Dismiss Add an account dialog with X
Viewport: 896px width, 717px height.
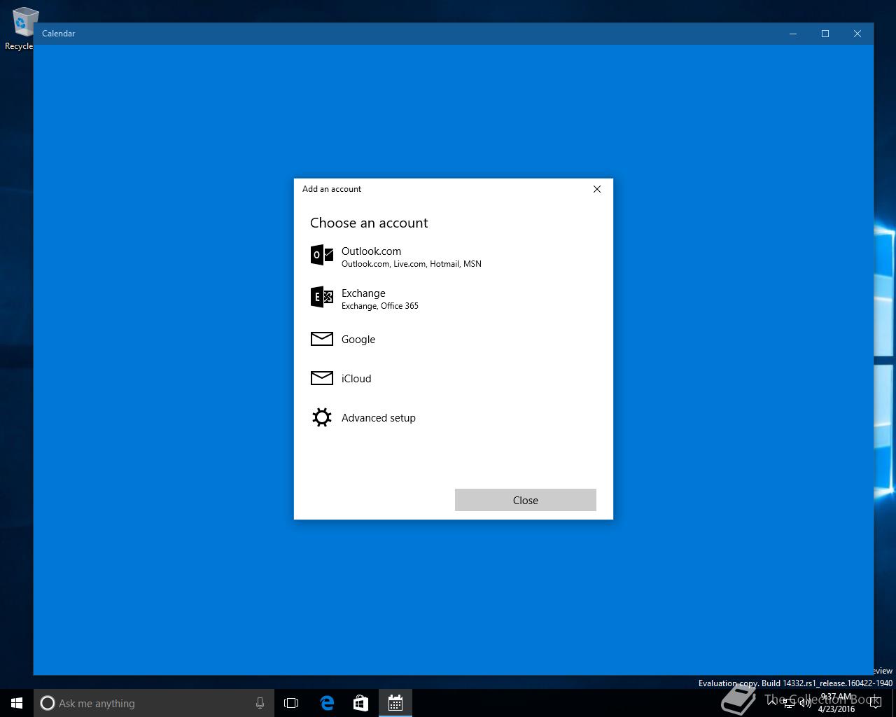pos(597,189)
